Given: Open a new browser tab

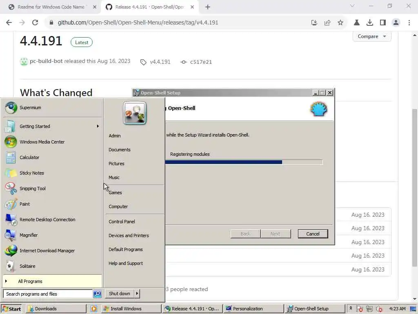Looking at the screenshot, I should coord(208,7).
